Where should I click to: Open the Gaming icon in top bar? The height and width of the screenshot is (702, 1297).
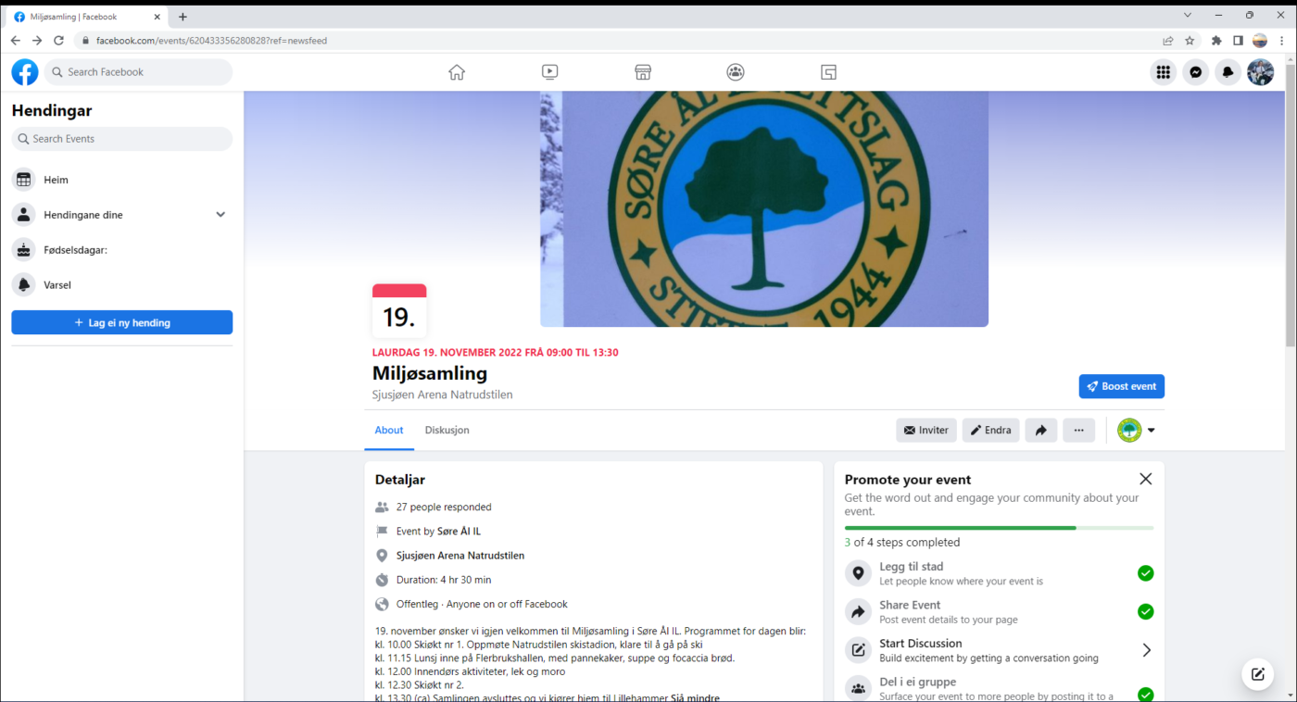point(828,72)
